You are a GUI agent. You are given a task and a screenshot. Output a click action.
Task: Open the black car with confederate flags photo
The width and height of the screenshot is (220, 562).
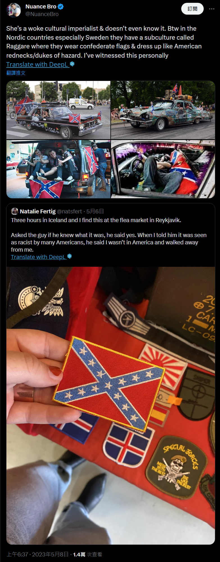(x=58, y=110)
